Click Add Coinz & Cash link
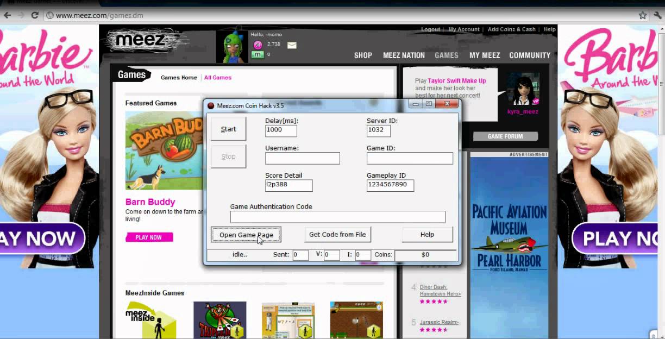The image size is (665, 339). click(x=511, y=29)
